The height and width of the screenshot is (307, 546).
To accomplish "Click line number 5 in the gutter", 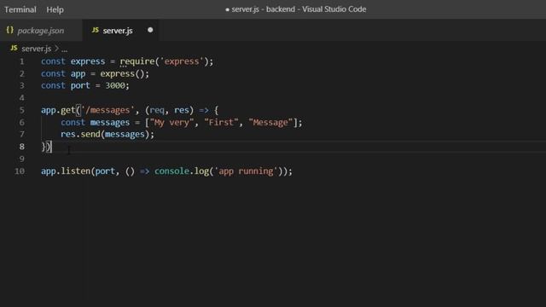I will (22, 110).
